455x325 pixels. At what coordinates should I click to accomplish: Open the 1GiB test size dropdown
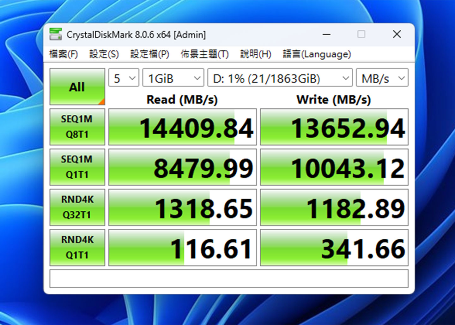click(x=173, y=78)
